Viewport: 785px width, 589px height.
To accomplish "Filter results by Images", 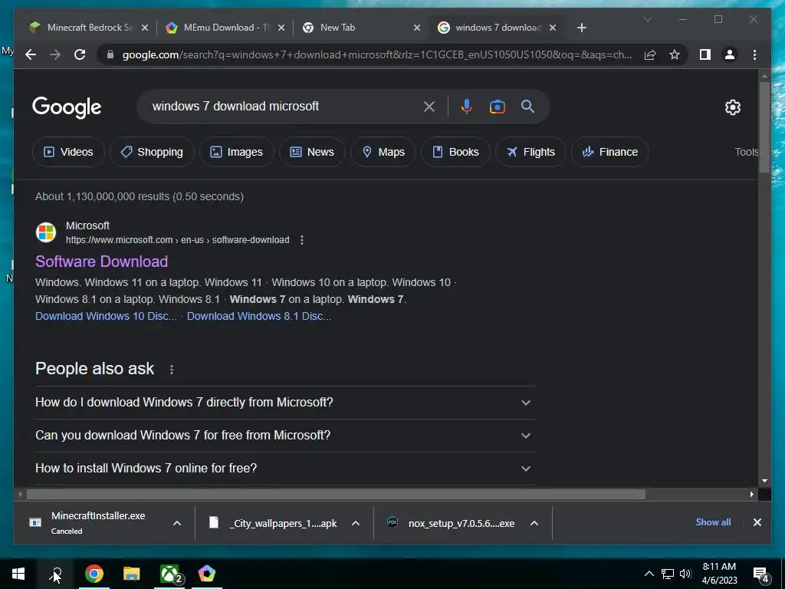I will click(x=236, y=152).
